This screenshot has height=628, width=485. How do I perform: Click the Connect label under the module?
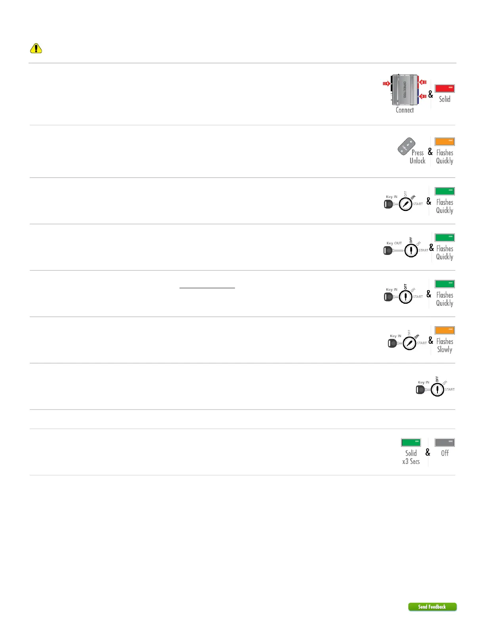pos(405,110)
